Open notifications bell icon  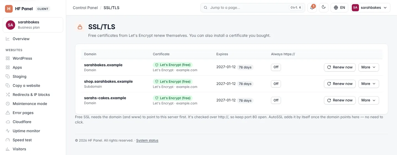click(312, 8)
